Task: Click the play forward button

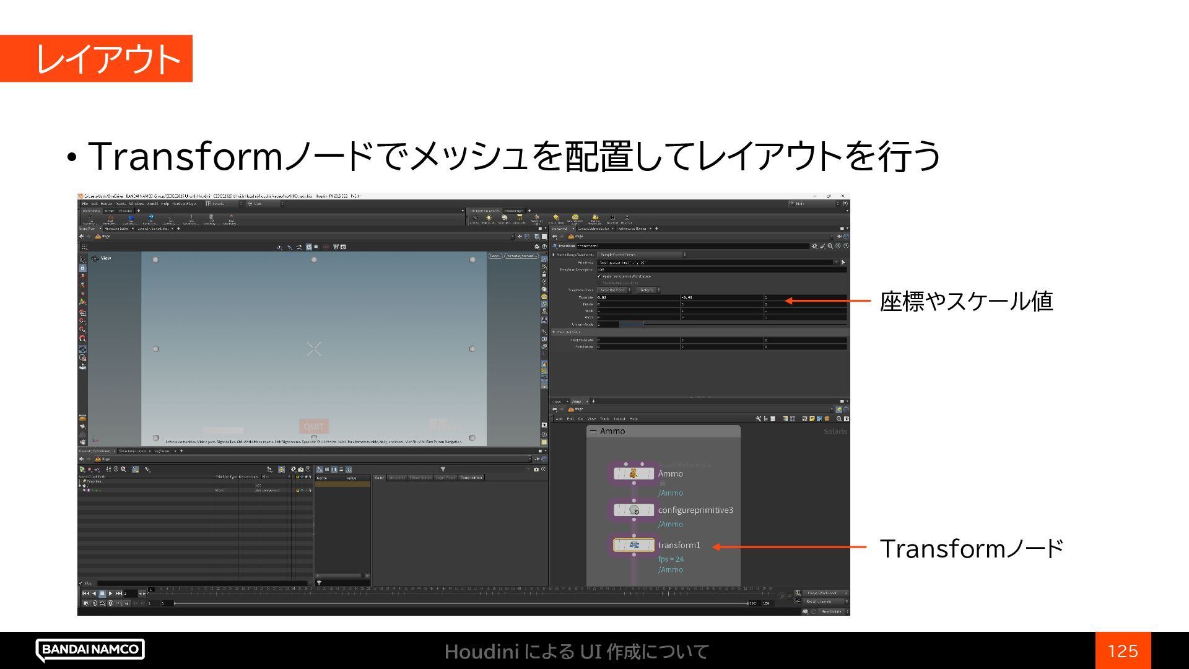Action: (111, 593)
